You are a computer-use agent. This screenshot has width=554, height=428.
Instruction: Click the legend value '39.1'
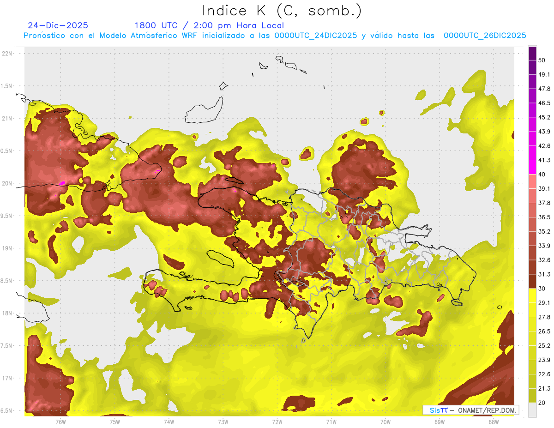(x=544, y=189)
